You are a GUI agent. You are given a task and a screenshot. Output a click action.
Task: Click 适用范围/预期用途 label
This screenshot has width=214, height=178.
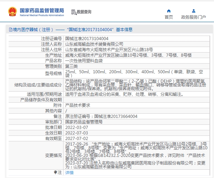[44, 94]
